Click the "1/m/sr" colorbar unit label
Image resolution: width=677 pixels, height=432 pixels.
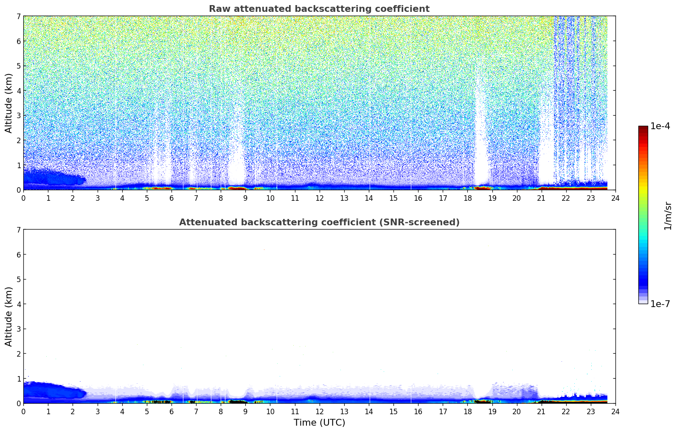[668, 215]
